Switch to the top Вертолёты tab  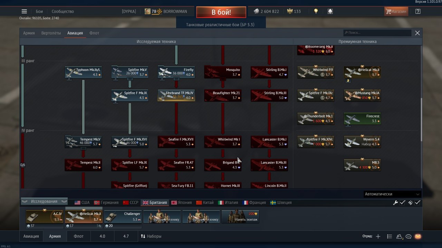pos(51,33)
